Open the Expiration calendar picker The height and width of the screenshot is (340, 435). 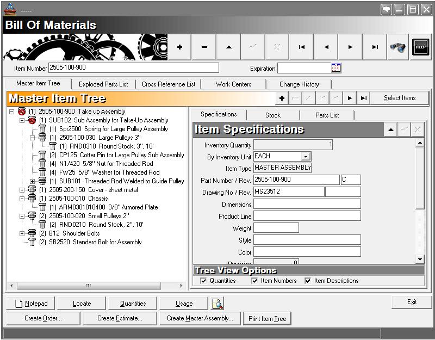pyautogui.click(x=336, y=68)
